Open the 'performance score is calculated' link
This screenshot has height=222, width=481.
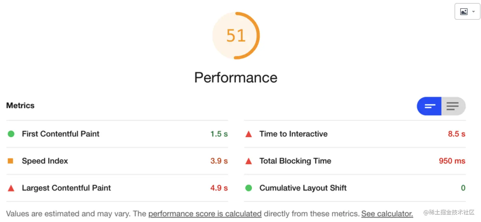pyautogui.click(x=205, y=214)
